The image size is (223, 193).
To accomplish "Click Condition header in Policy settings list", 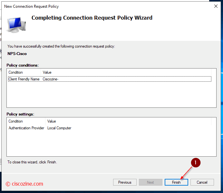I will pos(26,121).
